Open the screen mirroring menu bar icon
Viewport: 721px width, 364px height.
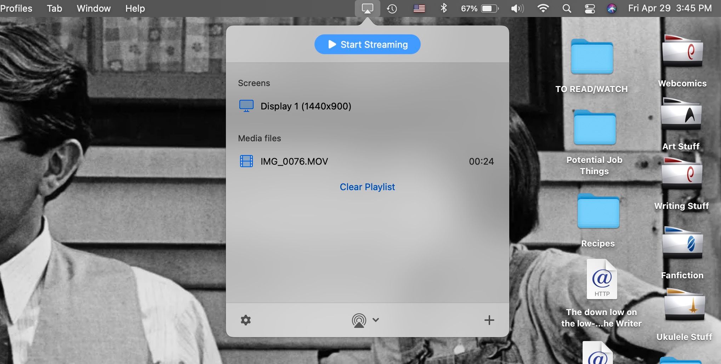coord(368,8)
